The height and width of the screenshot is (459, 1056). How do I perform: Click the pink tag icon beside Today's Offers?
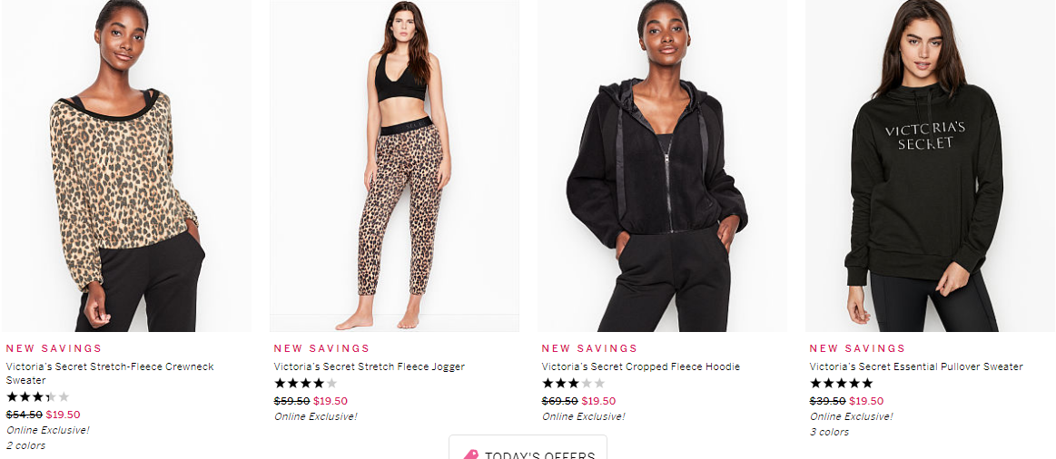[470, 455]
